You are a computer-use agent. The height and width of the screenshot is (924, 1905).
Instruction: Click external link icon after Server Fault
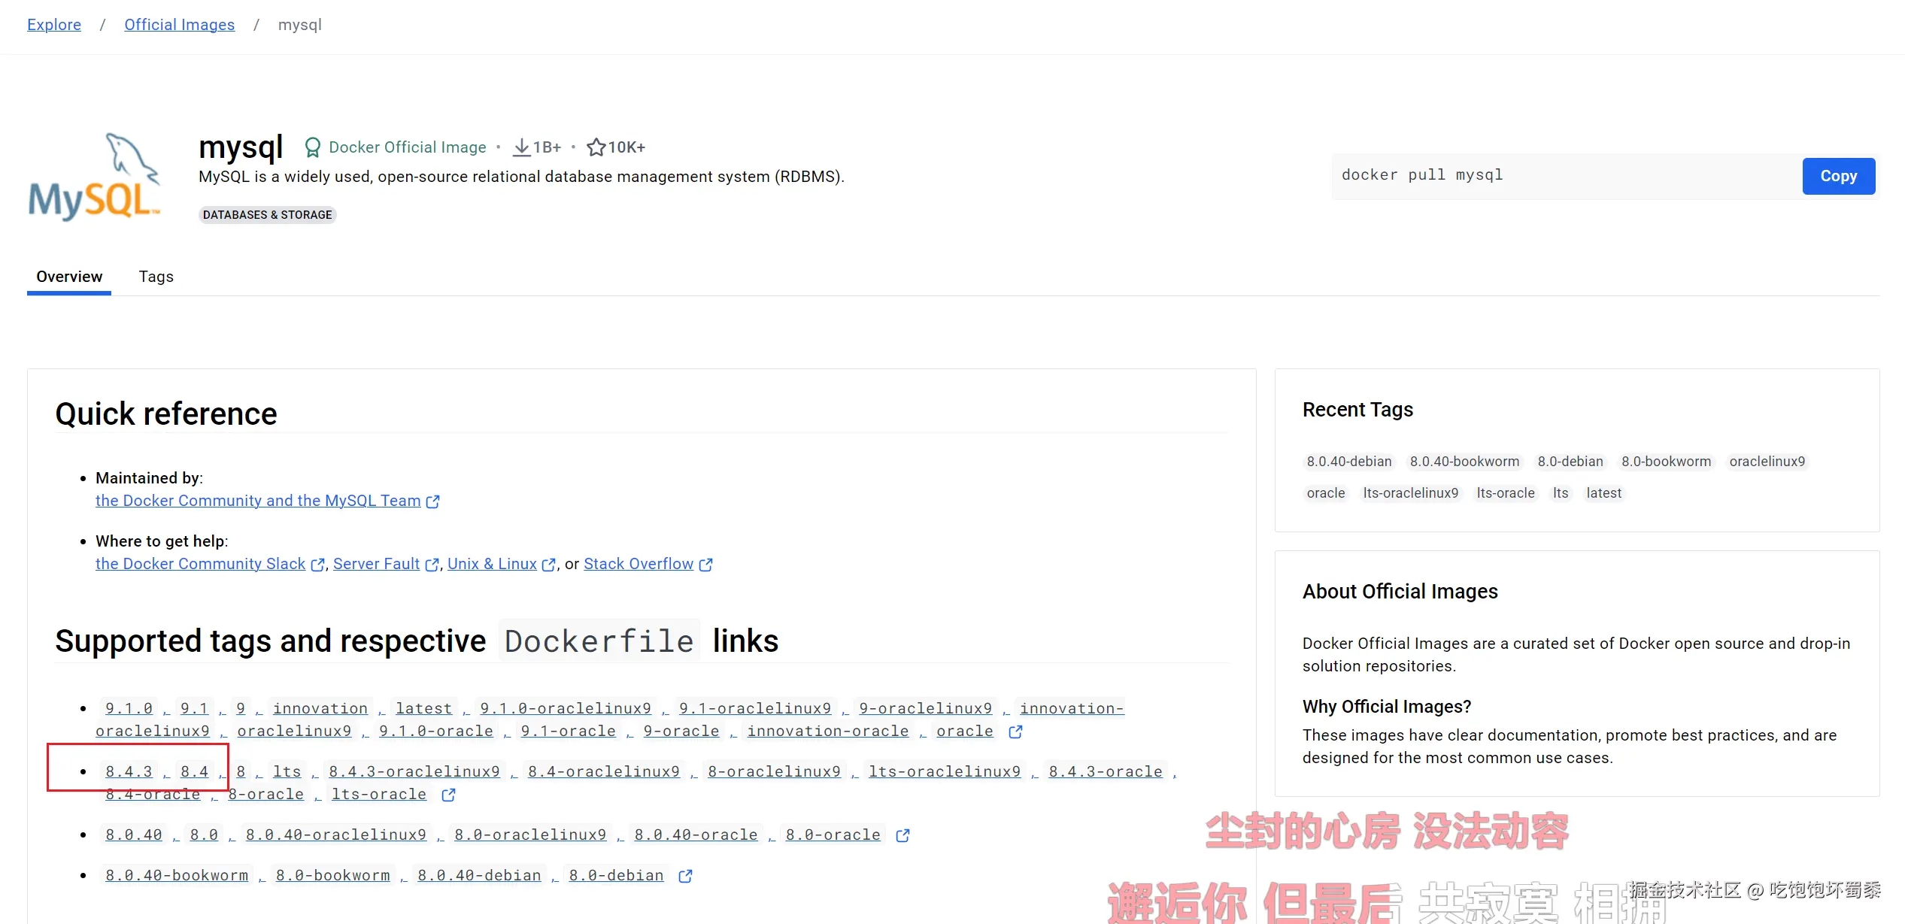432,565
